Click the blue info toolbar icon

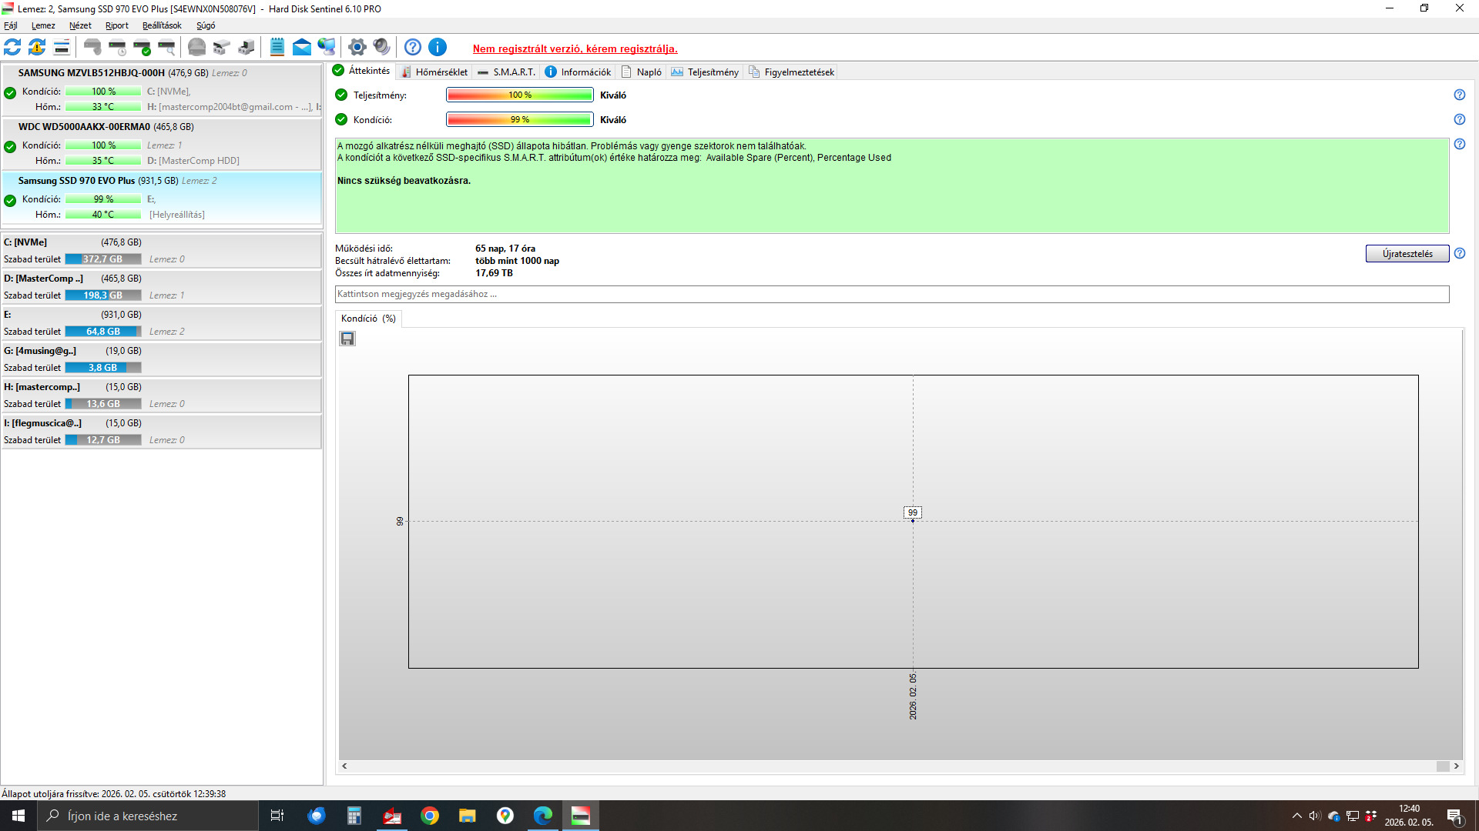point(438,48)
